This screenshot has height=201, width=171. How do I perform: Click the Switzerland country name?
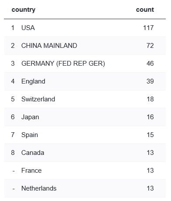point(38,99)
